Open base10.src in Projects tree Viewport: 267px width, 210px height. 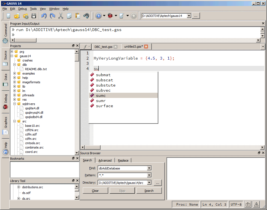click(32, 126)
